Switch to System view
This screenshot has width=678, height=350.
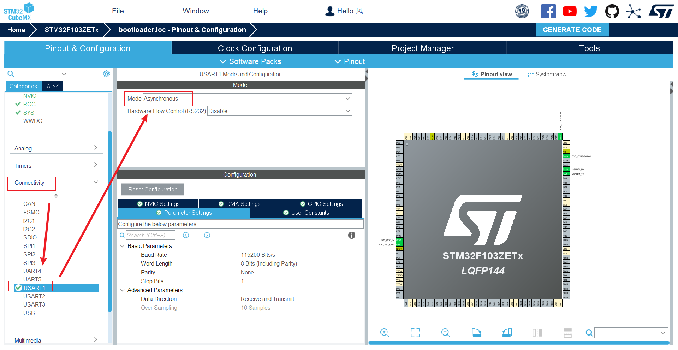(547, 74)
